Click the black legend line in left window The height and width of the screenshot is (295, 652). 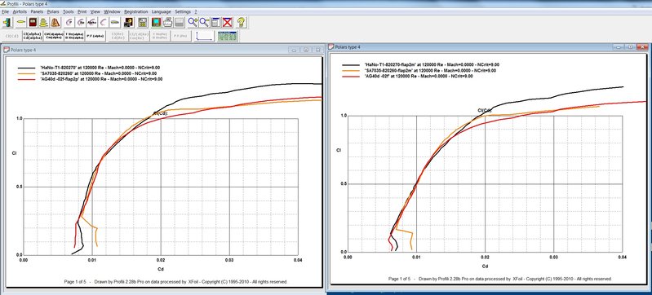[x=27, y=68]
